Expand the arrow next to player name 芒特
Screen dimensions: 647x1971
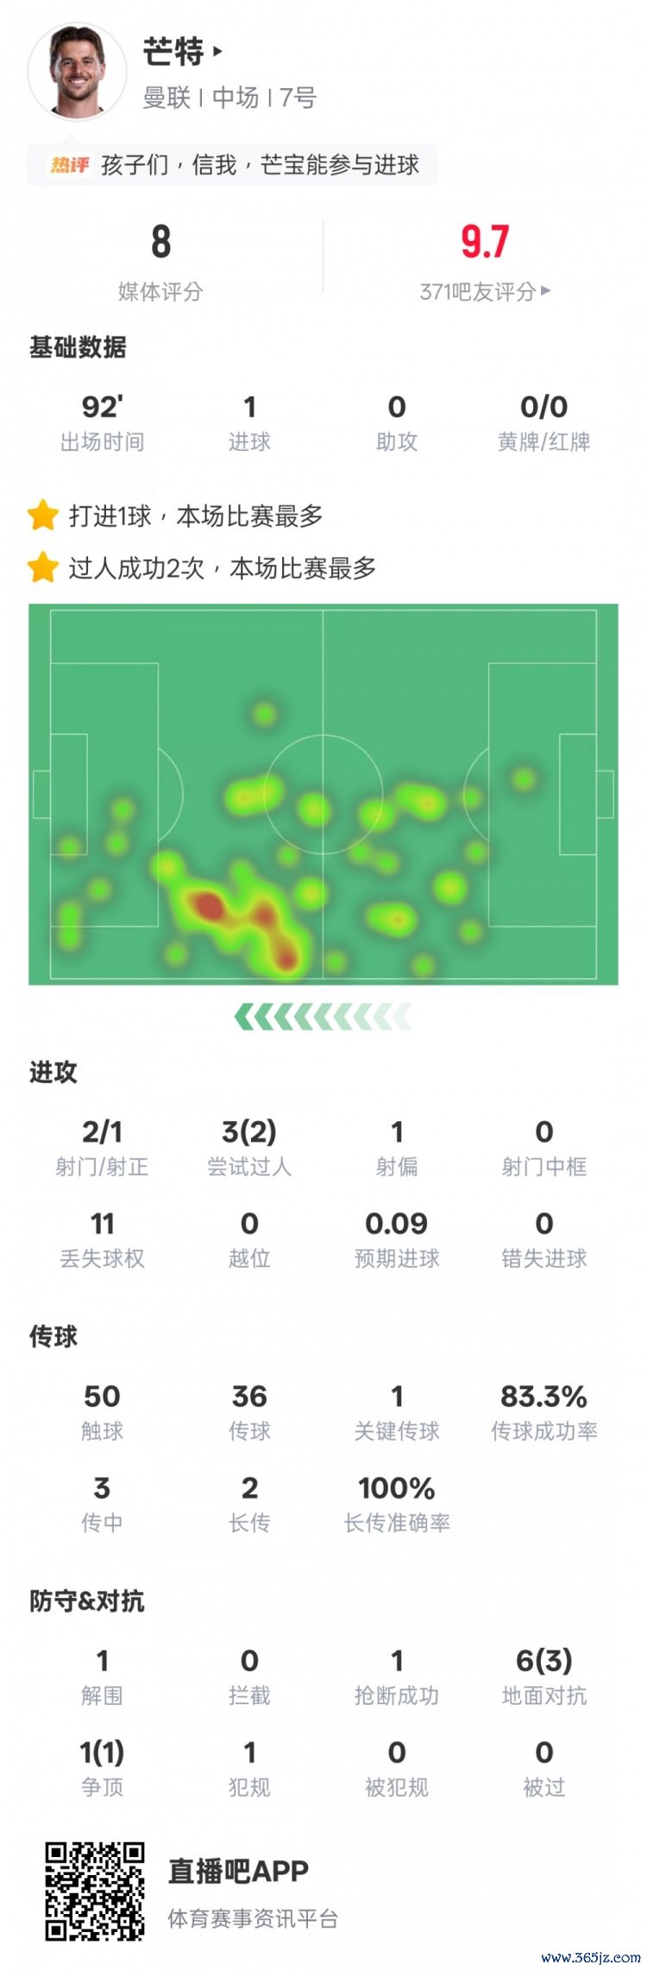[218, 52]
